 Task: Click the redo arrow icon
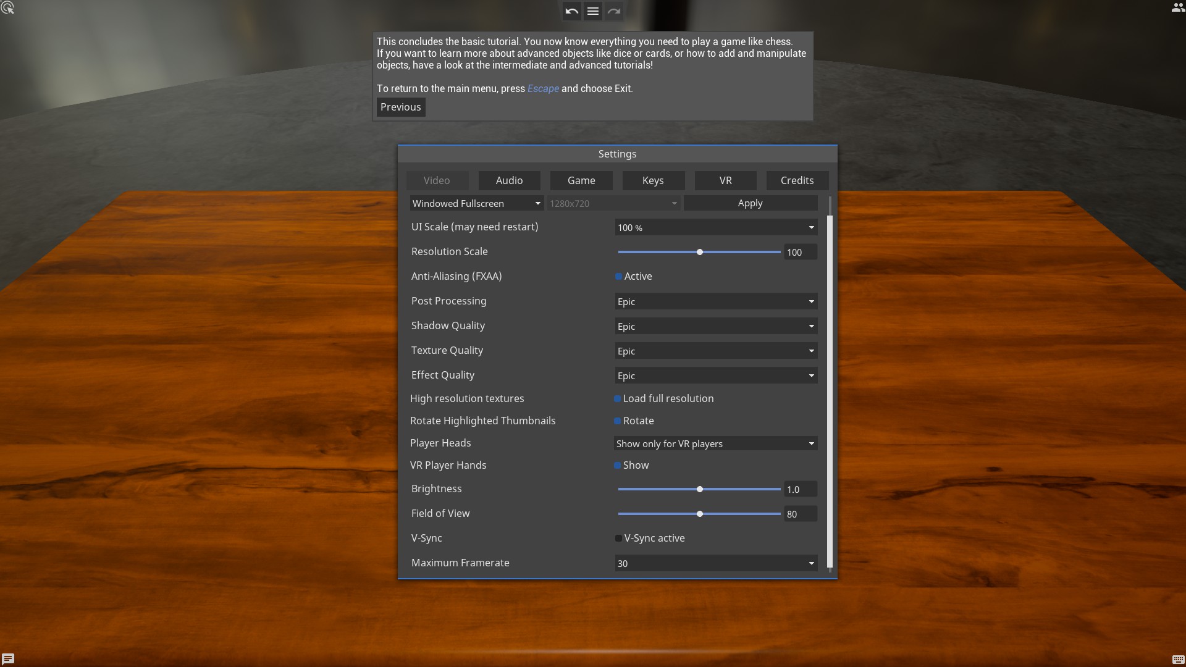613,11
